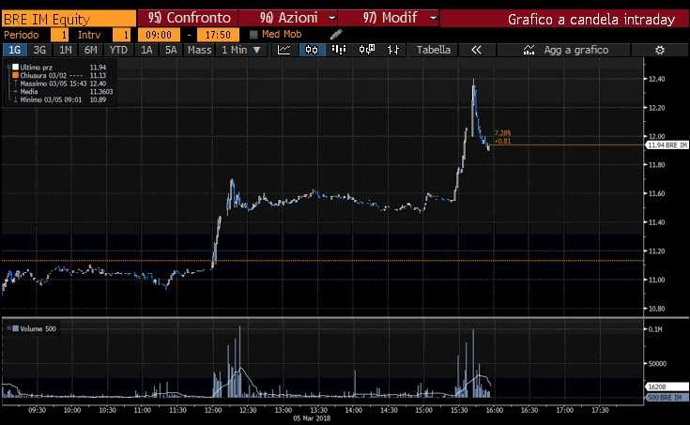Click the Media legend entry
Image resolution: width=690 pixels, height=425 pixels.
28,92
